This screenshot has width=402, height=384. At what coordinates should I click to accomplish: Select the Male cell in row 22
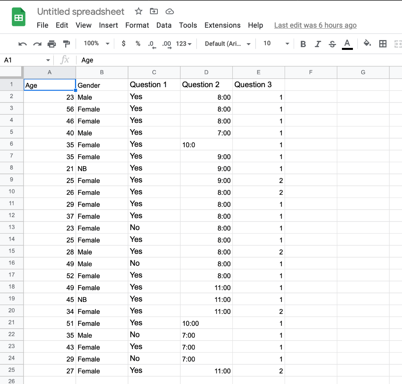click(102, 335)
